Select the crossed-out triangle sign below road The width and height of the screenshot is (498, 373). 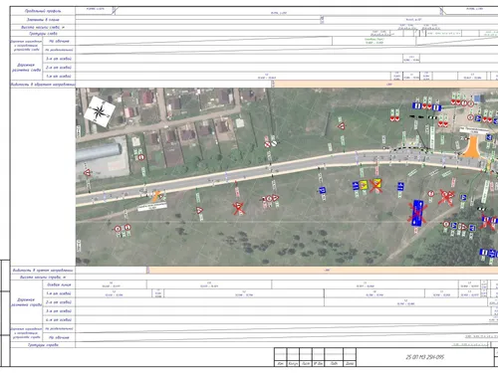pos(238,208)
